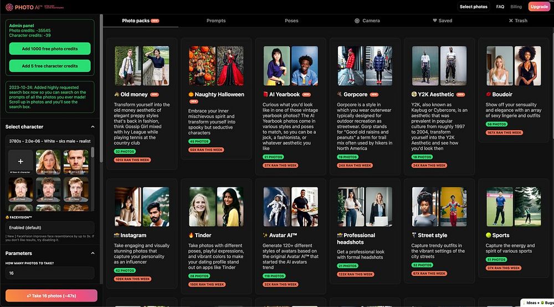
Task: Click the 150X RAN THIS WEEK badge
Action: pos(207,284)
